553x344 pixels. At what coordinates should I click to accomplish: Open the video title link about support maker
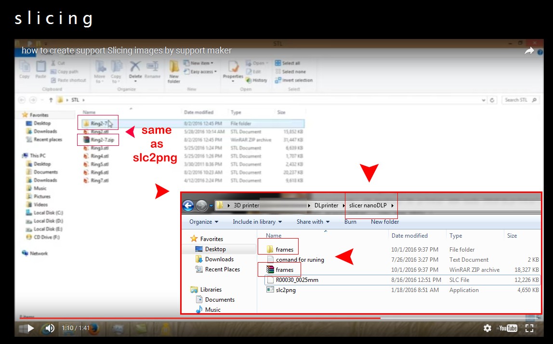click(127, 51)
